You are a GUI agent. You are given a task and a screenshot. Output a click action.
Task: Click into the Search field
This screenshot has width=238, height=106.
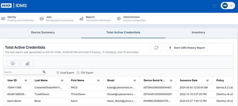tap(23, 72)
